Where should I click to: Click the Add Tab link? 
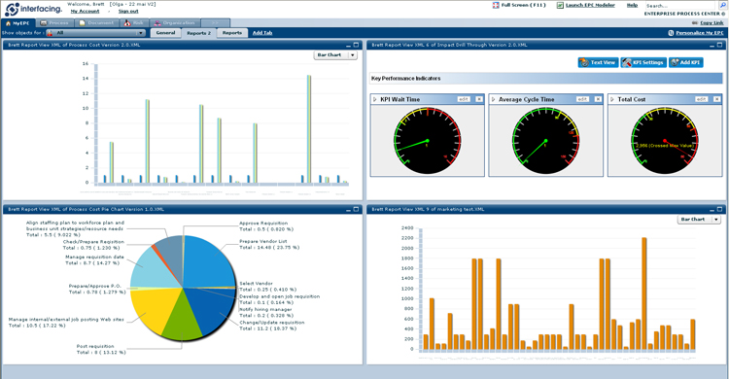(262, 33)
